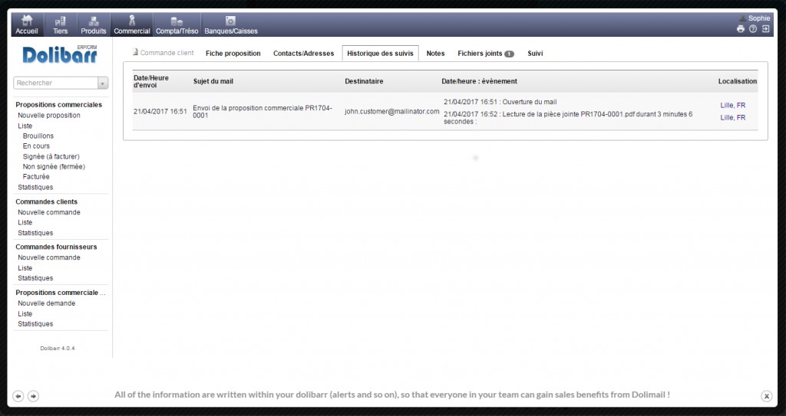Click Localisation column header
This screenshot has width=786, height=416.
pos(738,81)
